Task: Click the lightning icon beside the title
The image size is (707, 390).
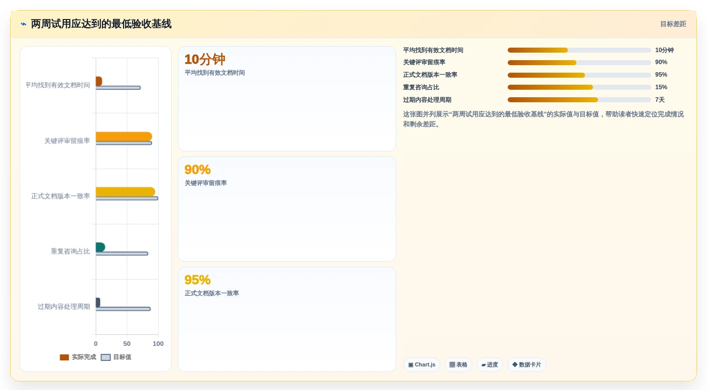Action: [x=23, y=24]
